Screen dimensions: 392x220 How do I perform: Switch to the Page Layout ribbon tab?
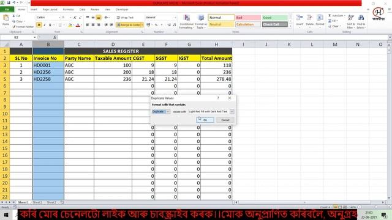point(50,10)
